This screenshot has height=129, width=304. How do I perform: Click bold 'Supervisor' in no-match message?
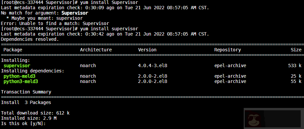(75, 13)
